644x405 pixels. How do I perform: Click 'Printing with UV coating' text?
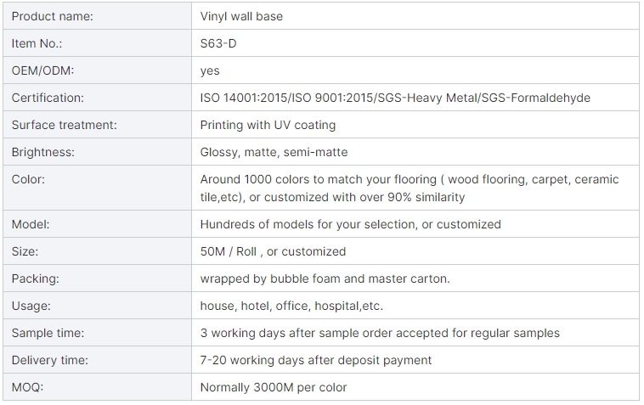point(268,125)
